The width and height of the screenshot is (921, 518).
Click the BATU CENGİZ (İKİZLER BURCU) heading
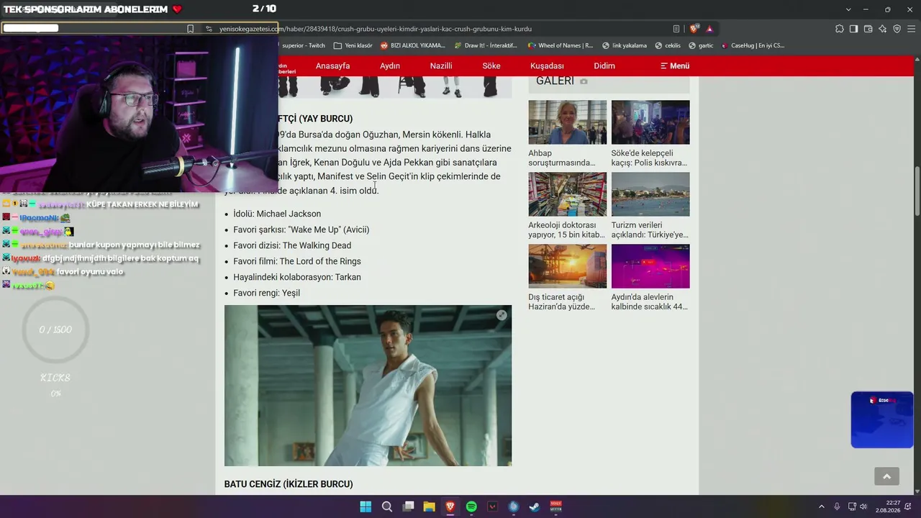pos(289,484)
